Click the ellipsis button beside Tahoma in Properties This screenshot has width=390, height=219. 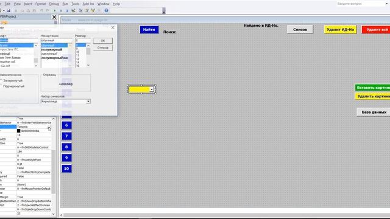(49, 127)
